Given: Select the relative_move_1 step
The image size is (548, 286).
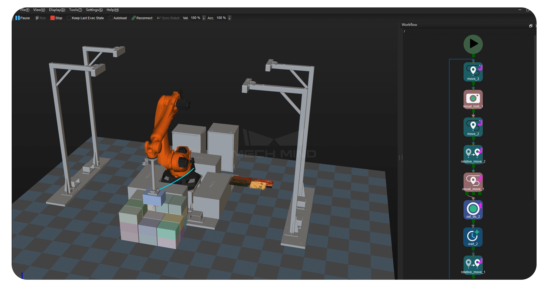Looking at the screenshot, I should [x=473, y=263].
